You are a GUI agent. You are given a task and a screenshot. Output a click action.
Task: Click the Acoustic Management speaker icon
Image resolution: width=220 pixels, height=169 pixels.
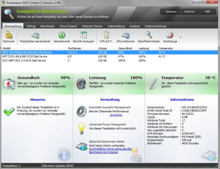[81, 111]
